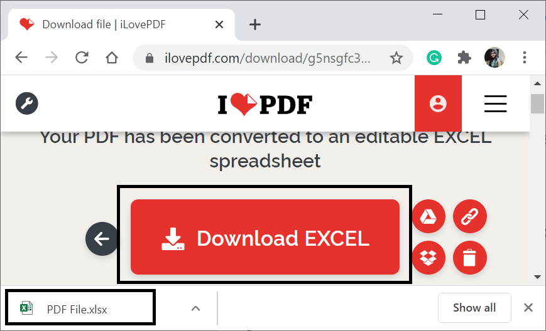
Task: Go to browser home page
Action: point(112,58)
